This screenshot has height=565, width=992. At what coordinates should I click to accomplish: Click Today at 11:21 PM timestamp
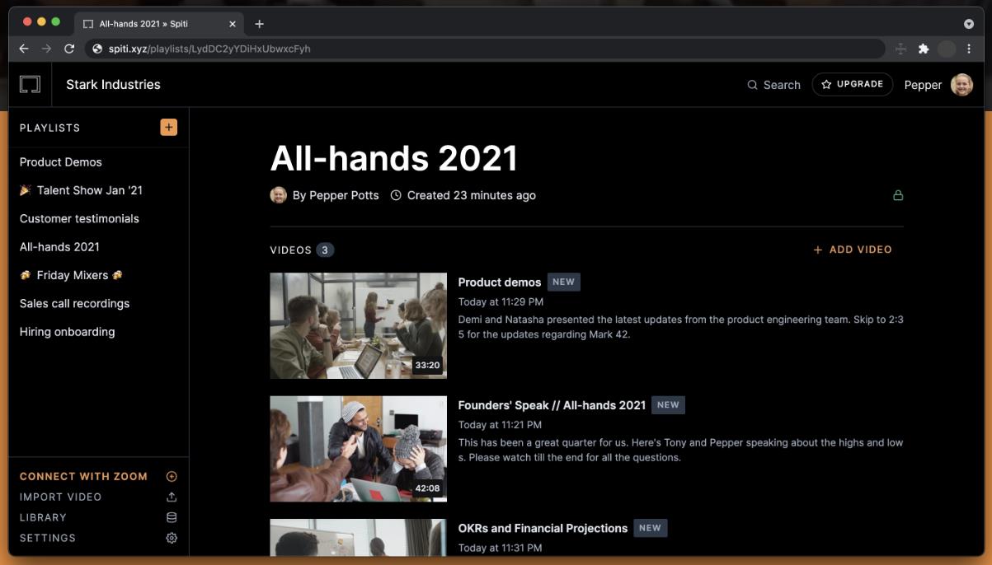[x=500, y=425]
